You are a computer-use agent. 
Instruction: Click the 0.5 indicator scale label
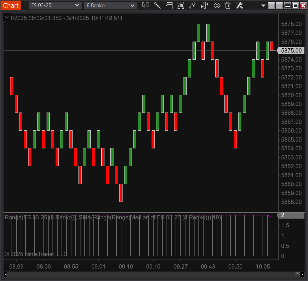[x=285, y=246]
